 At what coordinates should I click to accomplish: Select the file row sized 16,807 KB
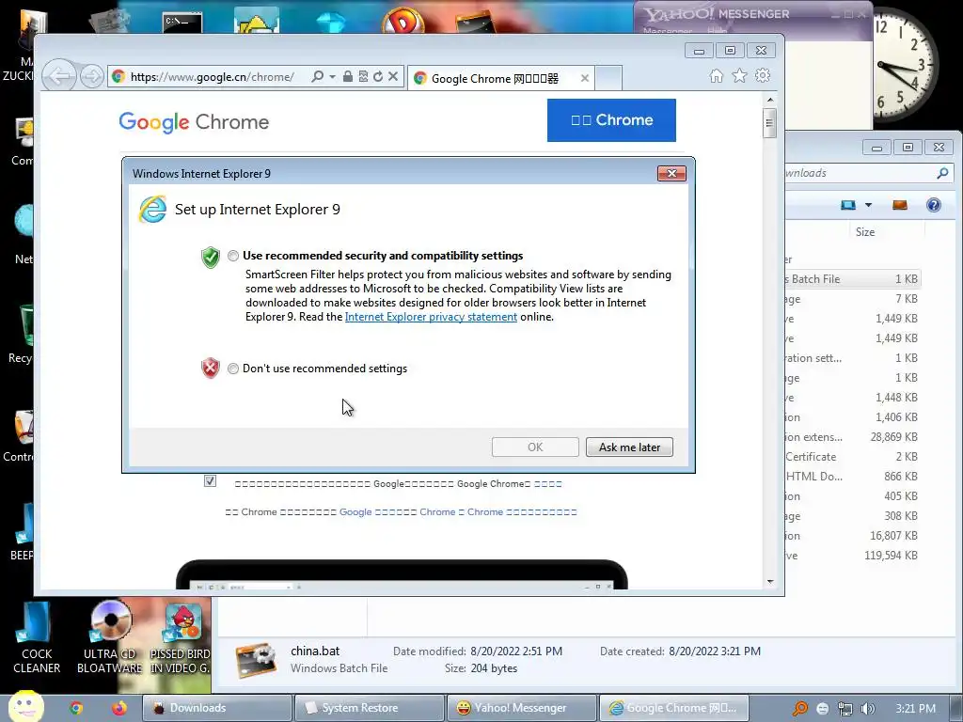pyautogui.click(x=852, y=536)
